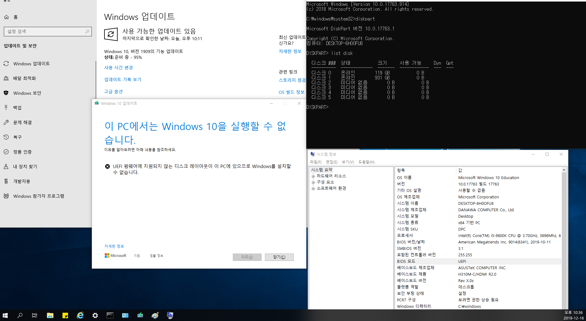Click 지원 link in update dialog
This screenshot has height=321, width=586.
137,256
